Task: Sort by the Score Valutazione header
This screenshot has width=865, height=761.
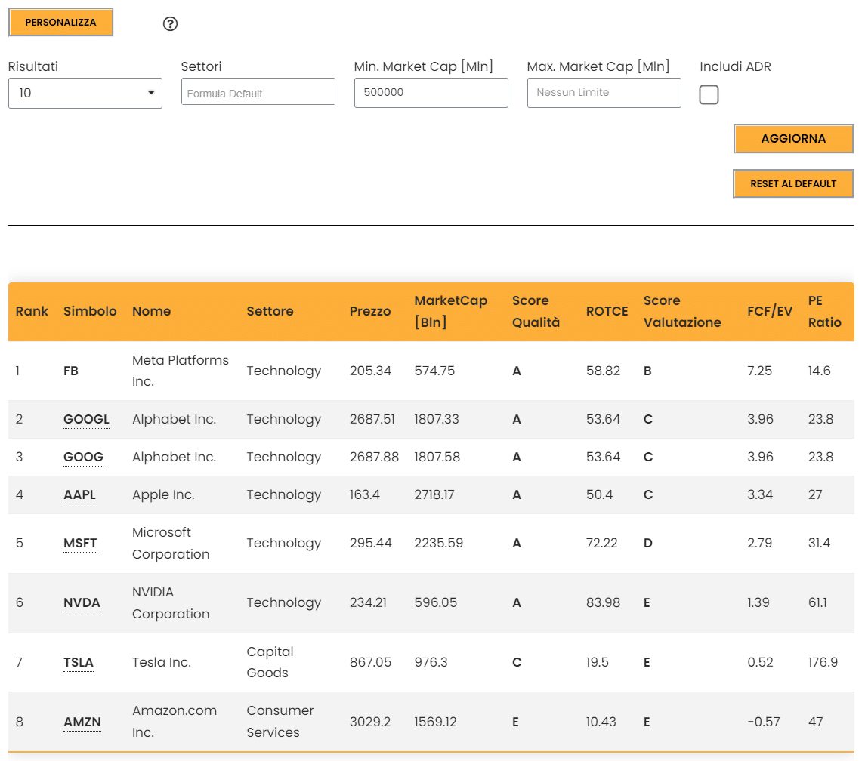Action: coord(682,311)
